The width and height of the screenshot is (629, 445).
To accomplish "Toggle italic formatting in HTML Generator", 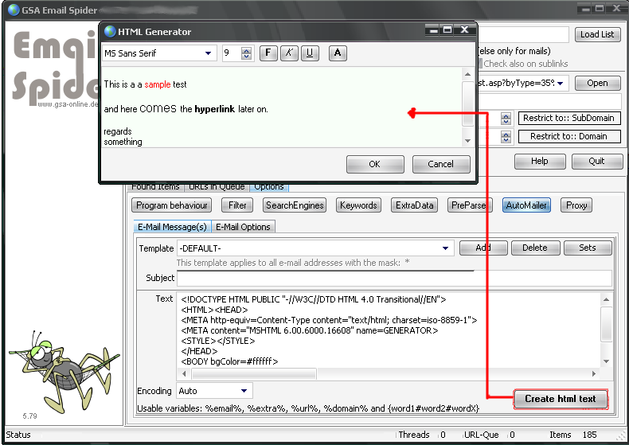I will pos(289,53).
